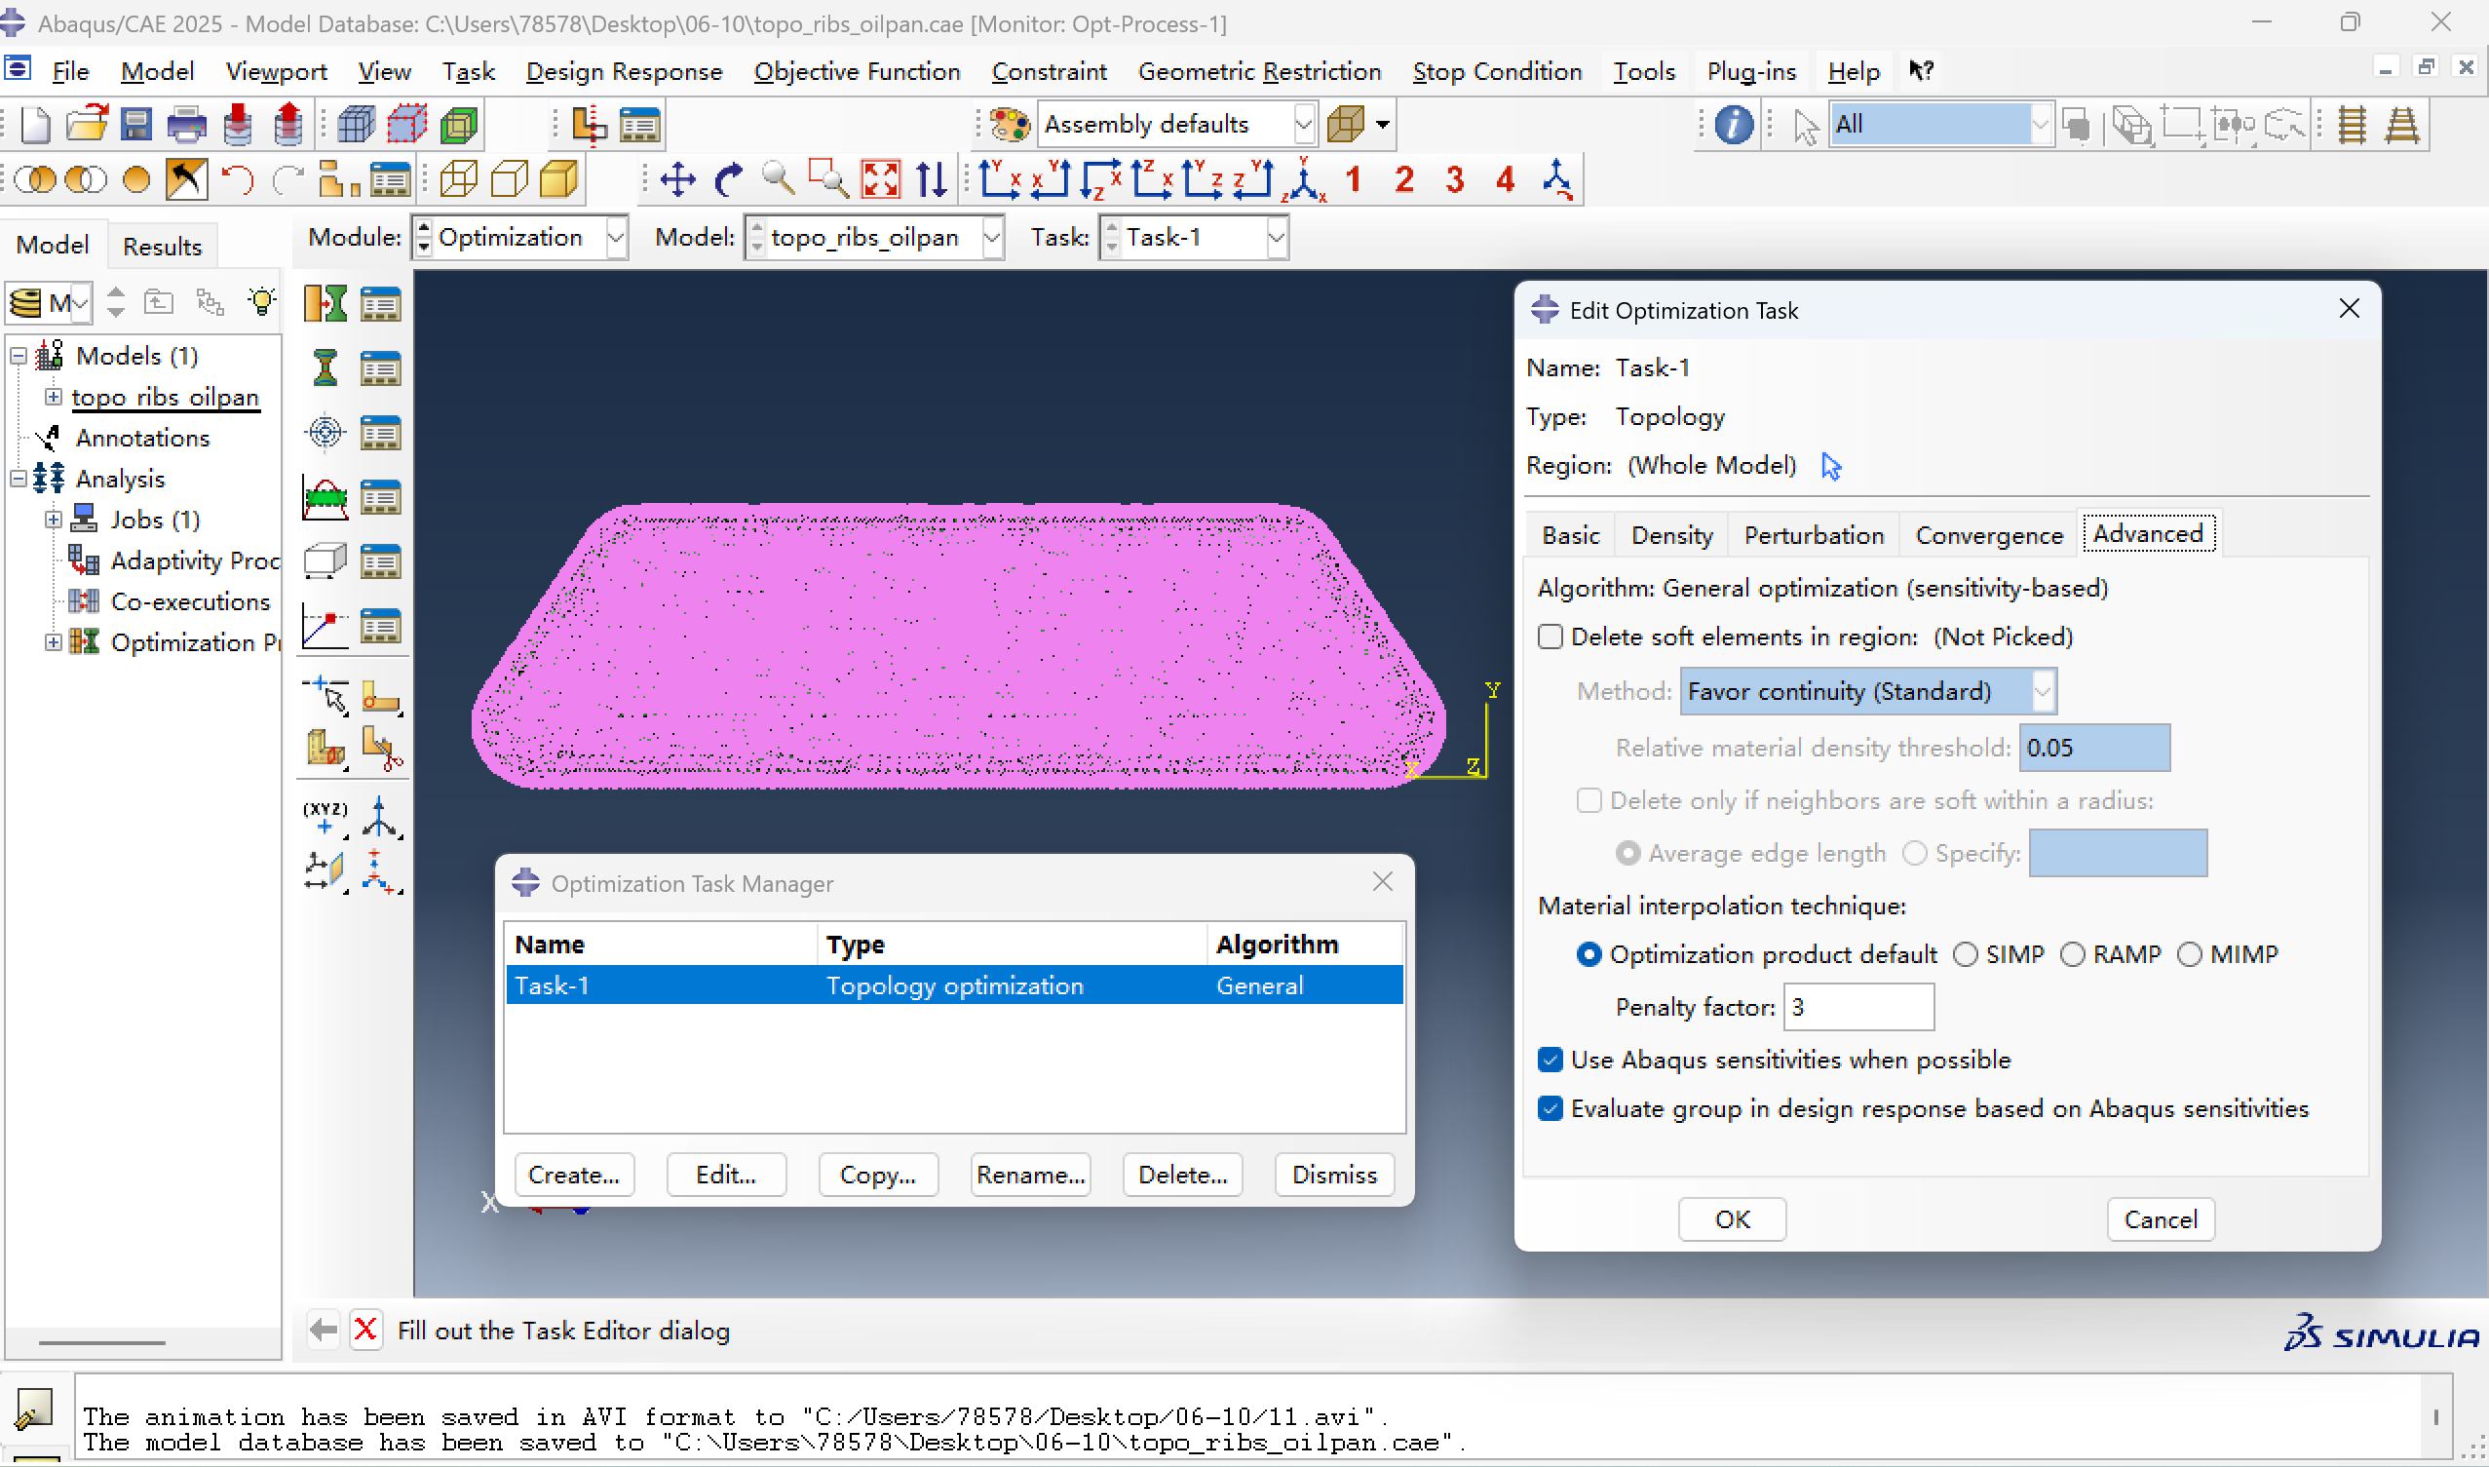
Task: Select the MIMP interpolation radio button
Action: click(x=2191, y=955)
